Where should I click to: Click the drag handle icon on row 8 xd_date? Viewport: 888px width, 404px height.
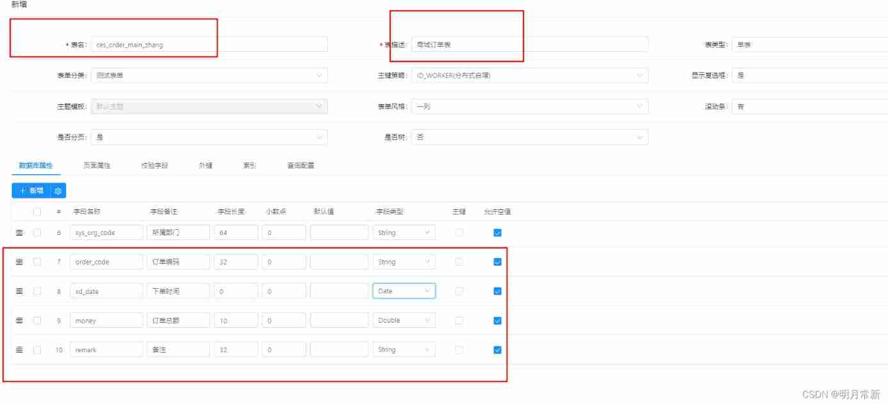19,291
